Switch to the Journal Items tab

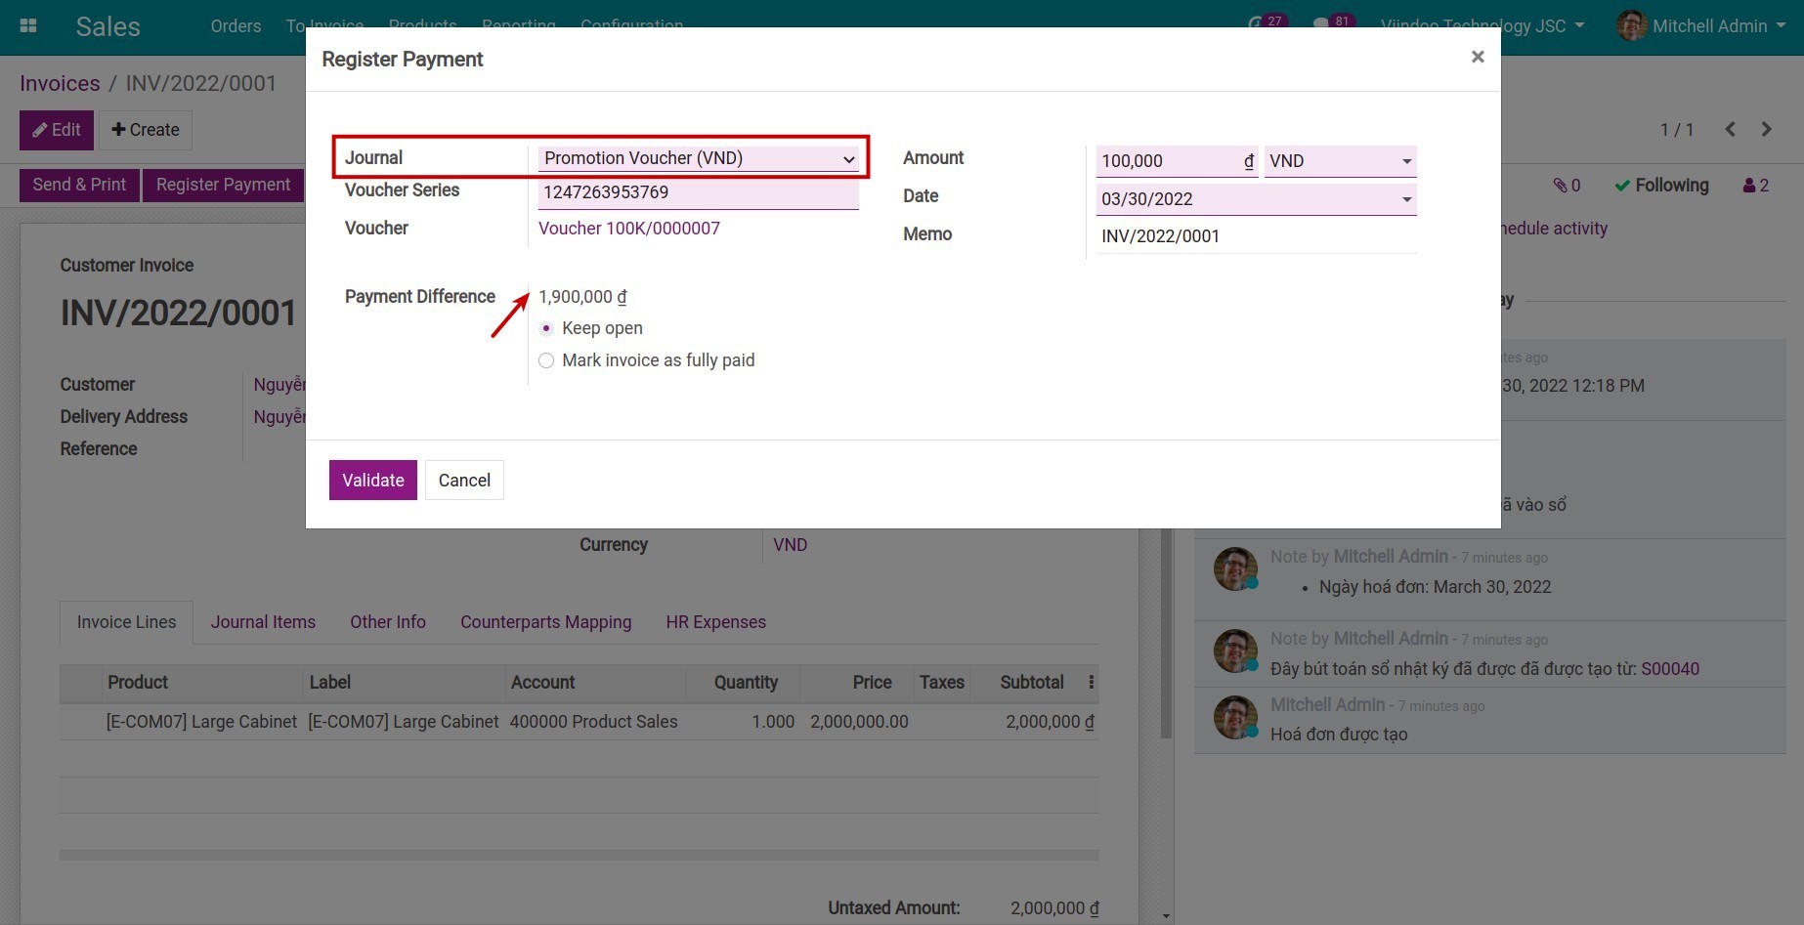click(263, 622)
